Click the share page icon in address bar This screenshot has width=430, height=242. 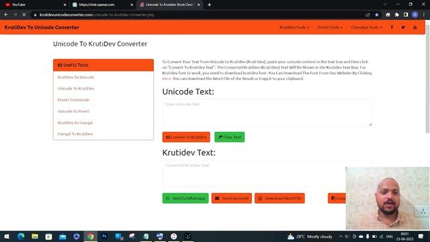368,15
